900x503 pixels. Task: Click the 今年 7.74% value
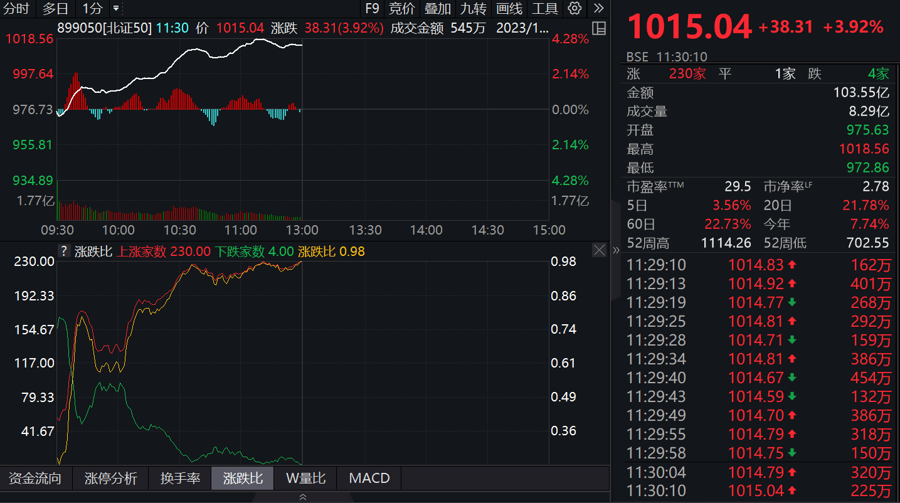[871, 224]
